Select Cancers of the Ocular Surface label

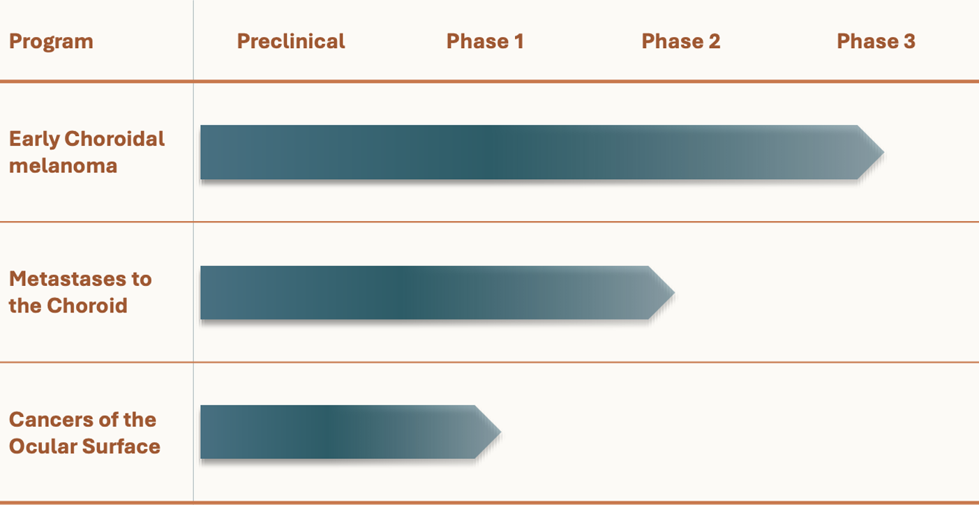(84, 432)
